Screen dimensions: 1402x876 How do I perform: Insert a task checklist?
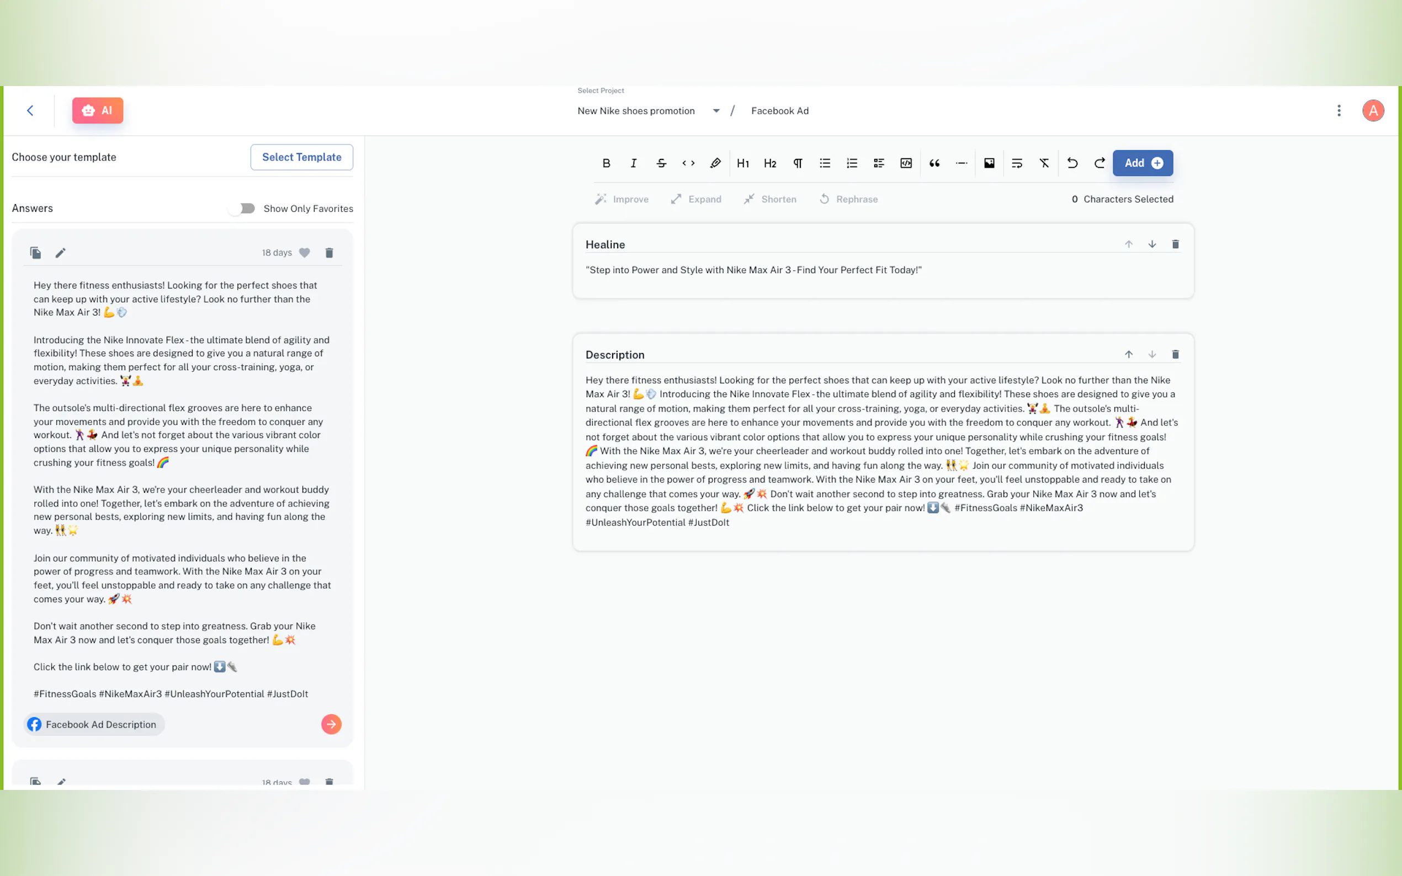879,163
